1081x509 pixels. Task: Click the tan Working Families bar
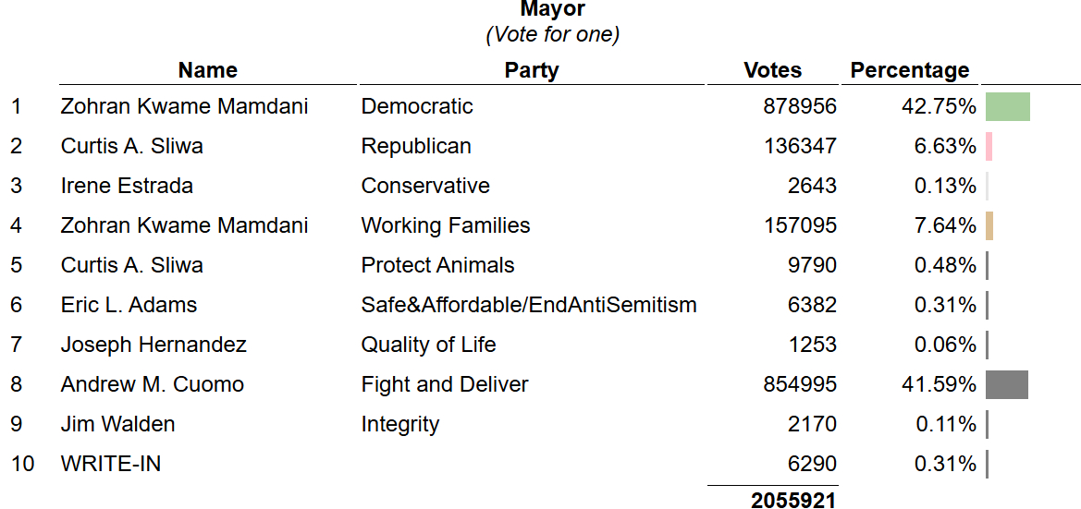click(989, 225)
